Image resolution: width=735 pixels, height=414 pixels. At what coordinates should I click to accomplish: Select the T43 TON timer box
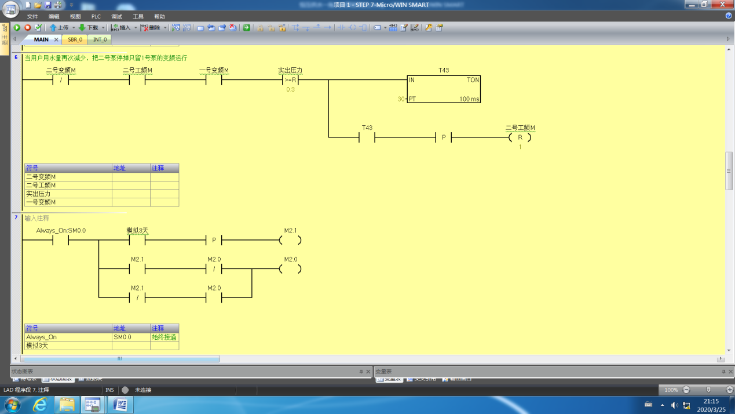tap(444, 89)
